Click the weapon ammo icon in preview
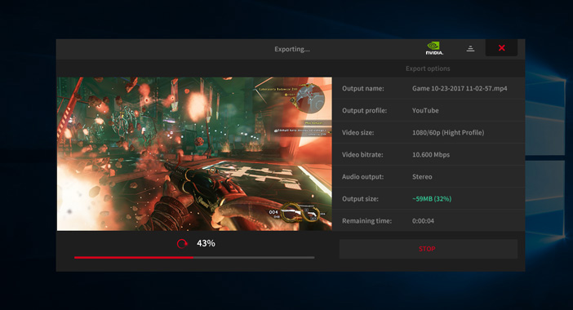573x310 pixels. click(x=300, y=214)
